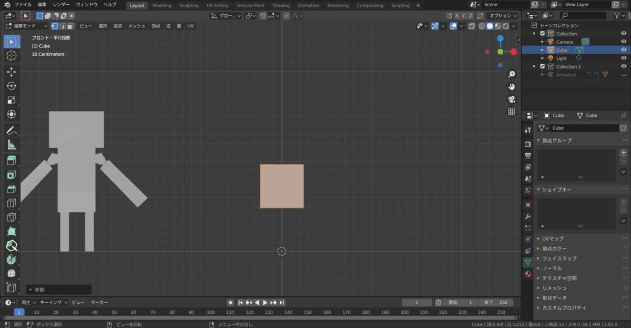Toggle Camera visibility eye icon
Screen dimensions: 631x328
pyautogui.click(x=624, y=42)
